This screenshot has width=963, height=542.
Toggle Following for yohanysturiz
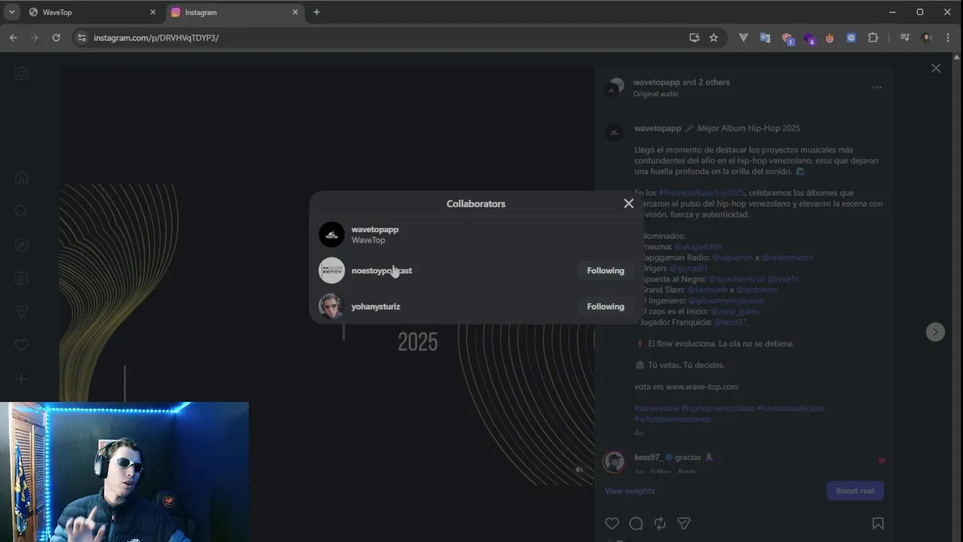pos(606,306)
